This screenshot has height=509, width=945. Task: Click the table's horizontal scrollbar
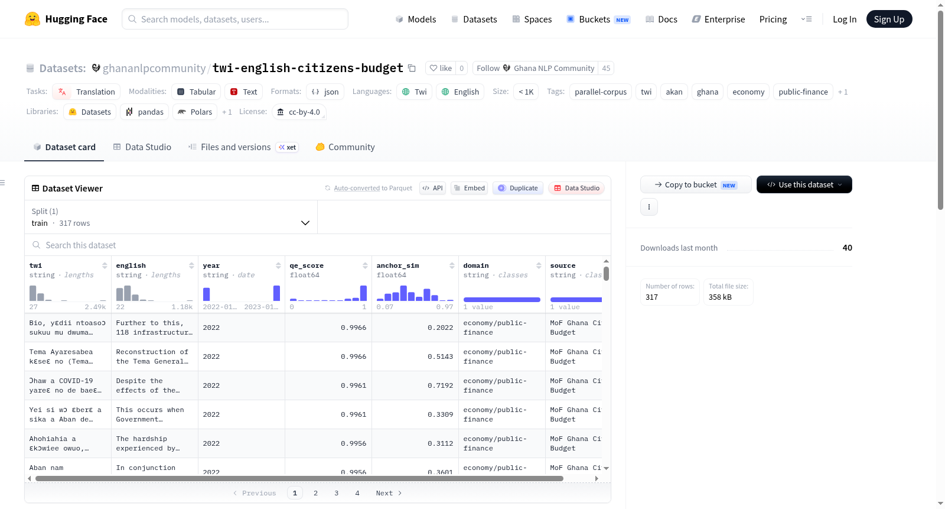tap(299, 478)
